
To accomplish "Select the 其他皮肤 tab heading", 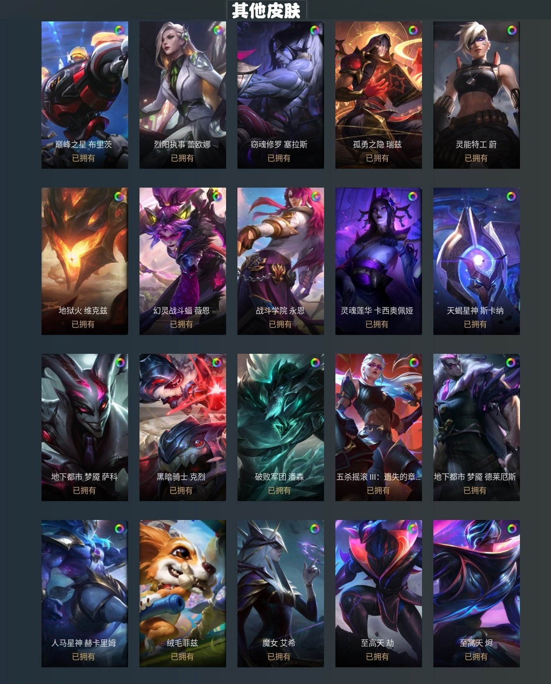I will point(266,10).
